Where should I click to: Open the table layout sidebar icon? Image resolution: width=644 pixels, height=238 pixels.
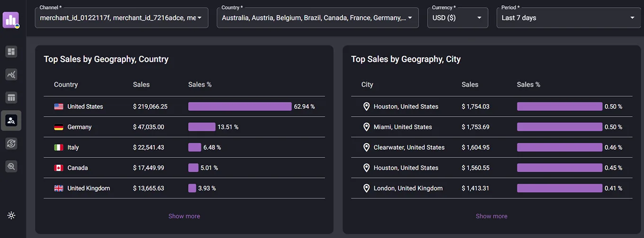(11, 98)
